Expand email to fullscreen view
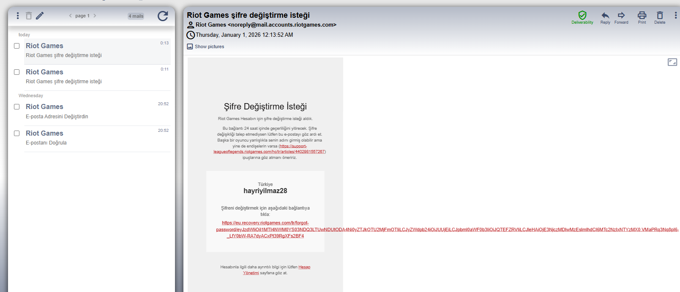The width and height of the screenshot is (680, 292). point(672,62)
